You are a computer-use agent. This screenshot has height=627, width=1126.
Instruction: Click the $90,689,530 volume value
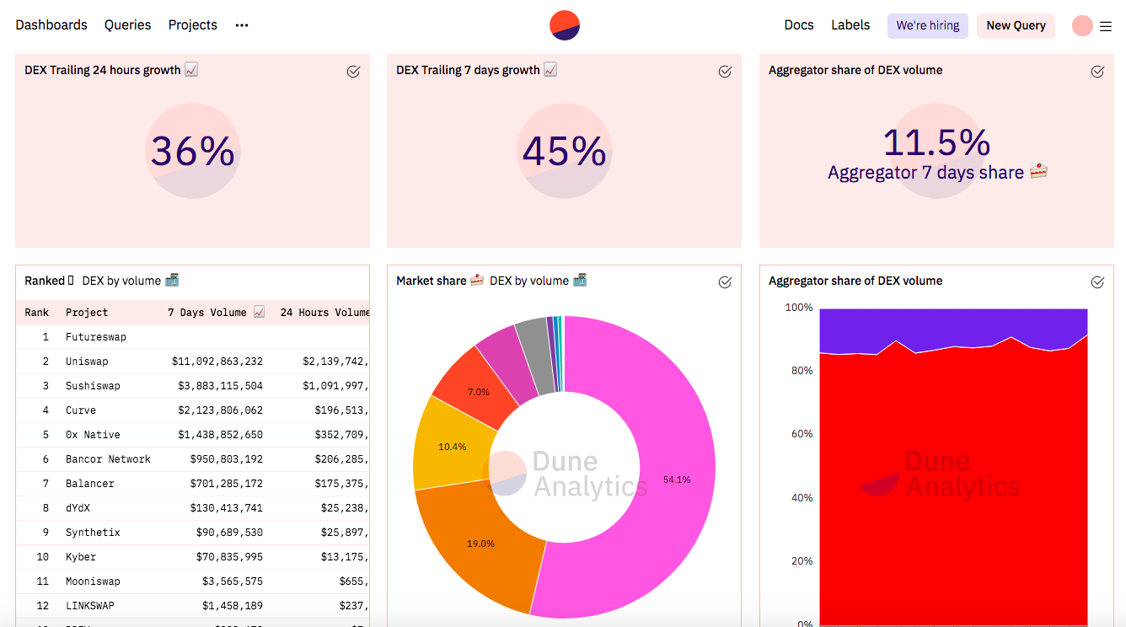coord(229,533)
